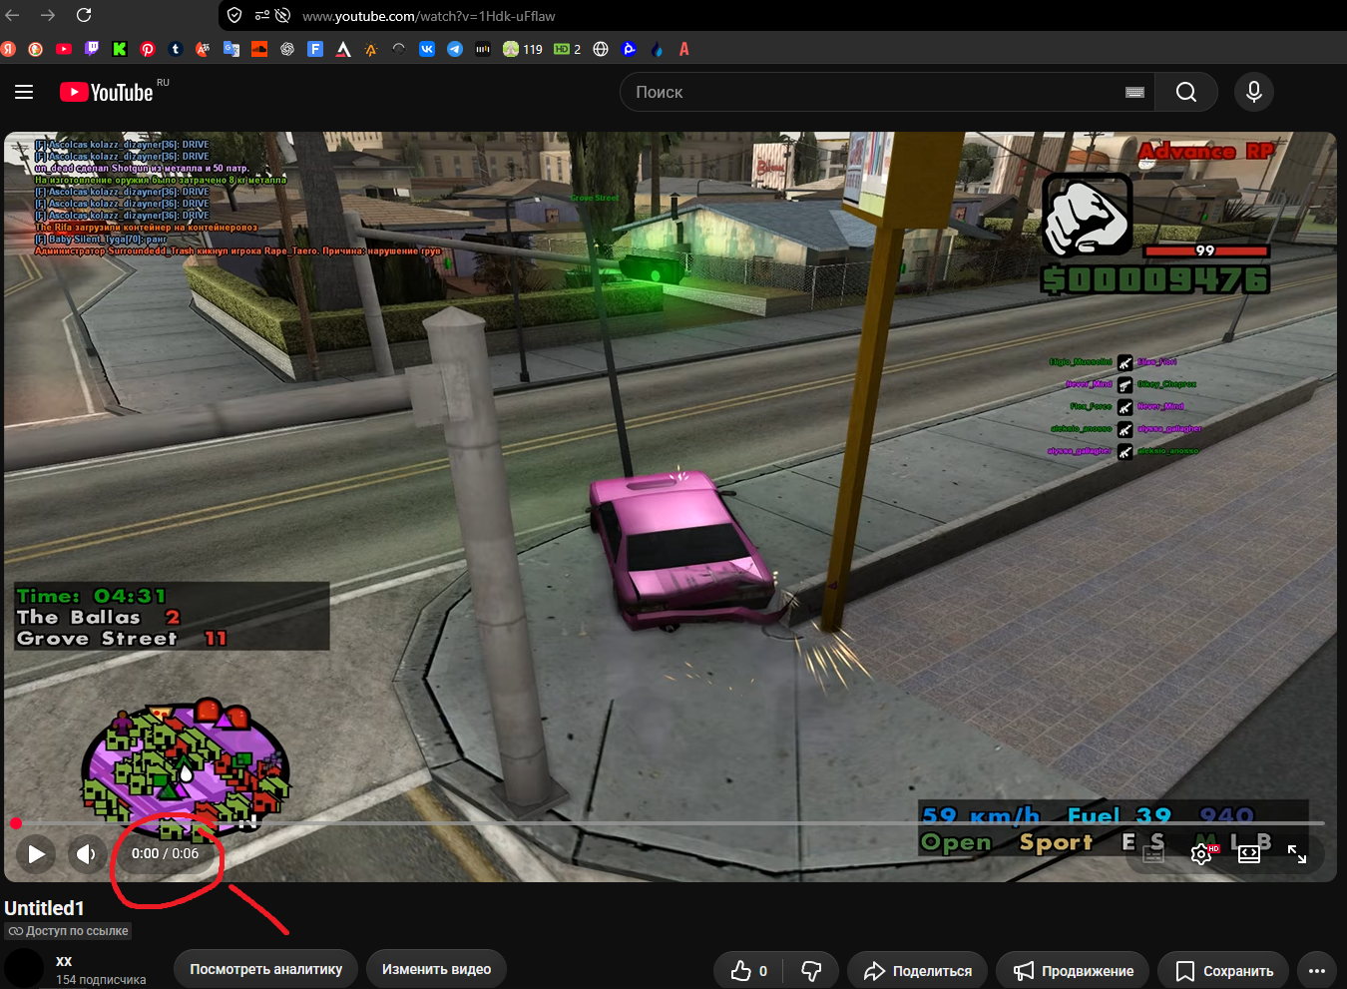Open the green HD bookmark labeled 2
This screenshot has height=989, width=1347.
coord(568,49)
